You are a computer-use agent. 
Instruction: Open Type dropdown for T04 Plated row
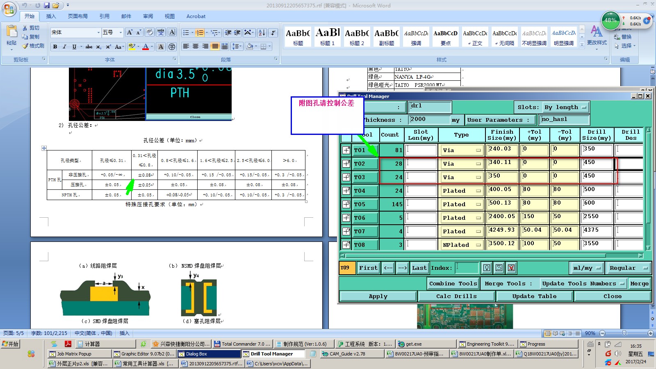(x=461, y=191)
